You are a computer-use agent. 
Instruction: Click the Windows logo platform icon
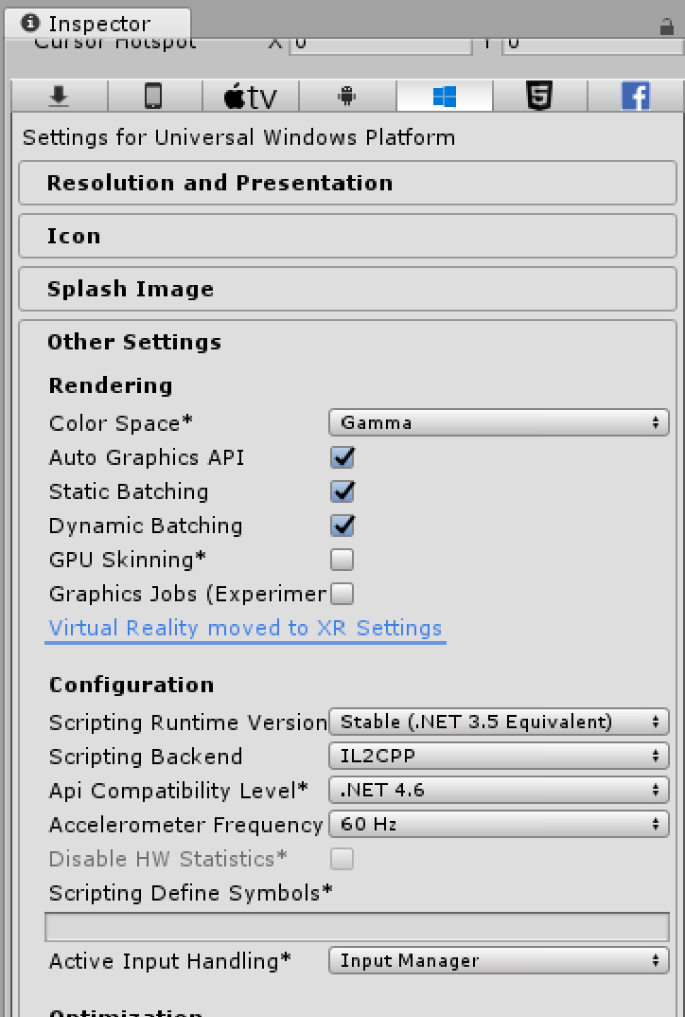coord(444,96)
